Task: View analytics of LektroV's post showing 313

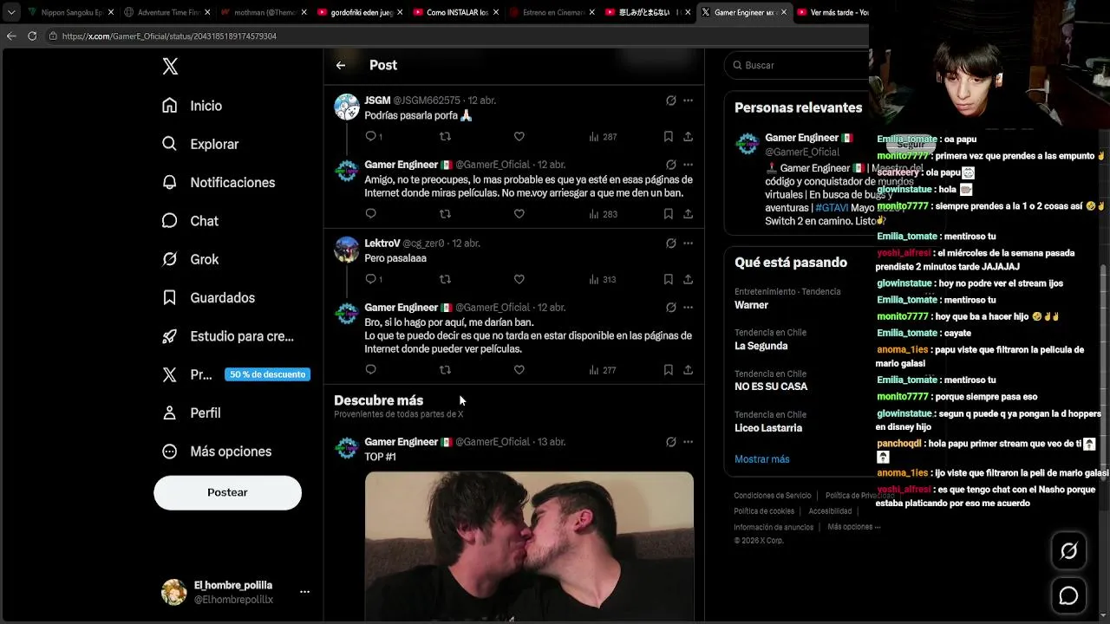Action: tap(603, 279)
